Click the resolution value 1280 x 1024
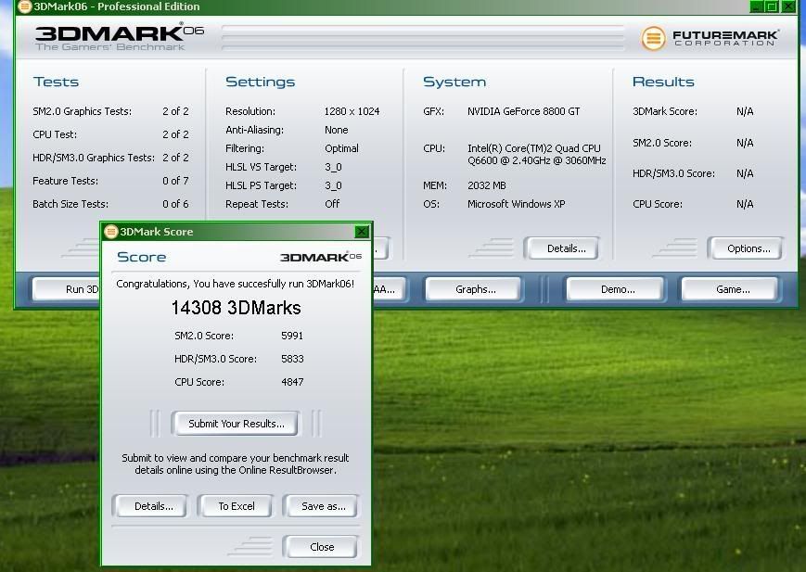The width and height of the screenshot is (806, 572). pos(352,111)
